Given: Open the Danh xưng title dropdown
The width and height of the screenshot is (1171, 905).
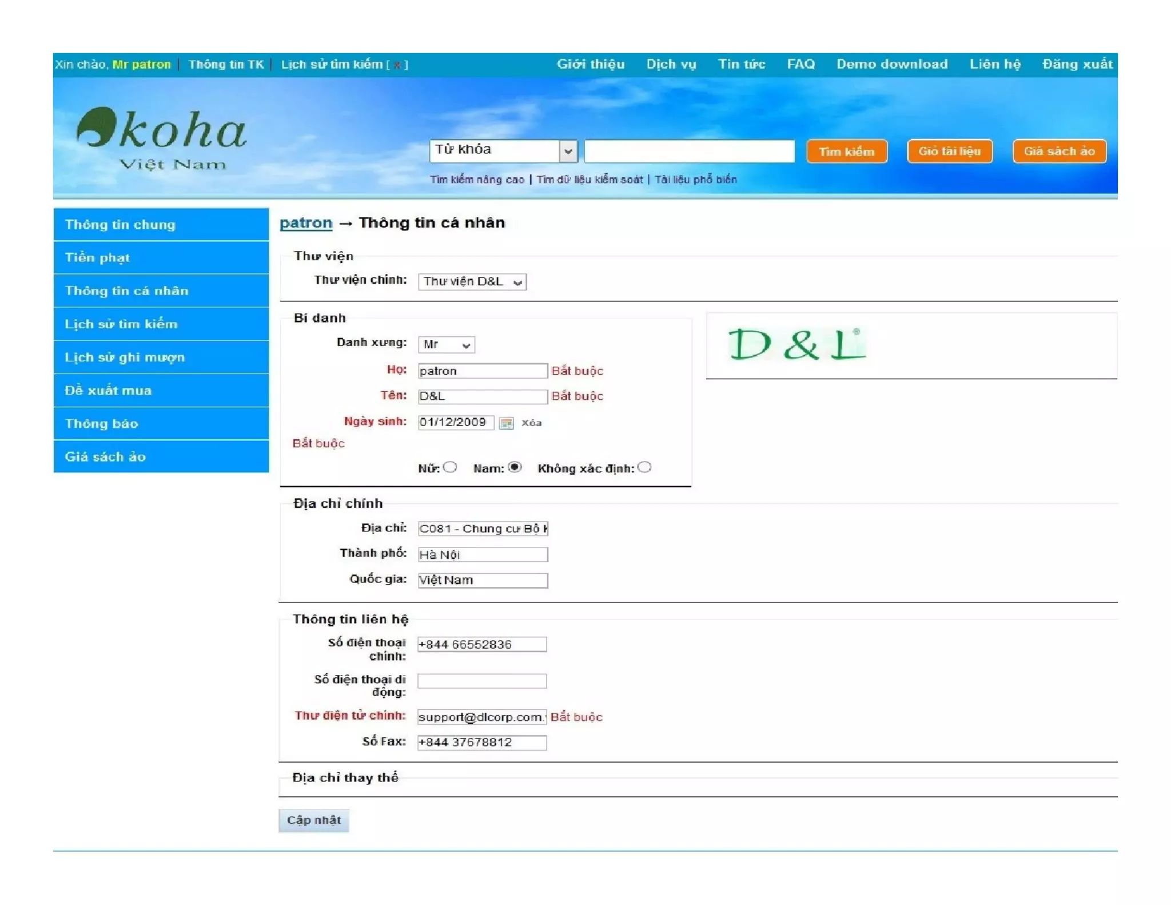Looking at the screenshot, I should click(x=446, y=344).
